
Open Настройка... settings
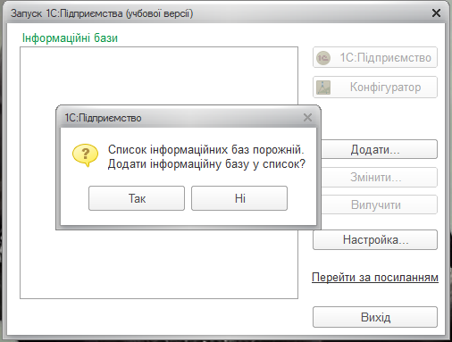point(375,239)
